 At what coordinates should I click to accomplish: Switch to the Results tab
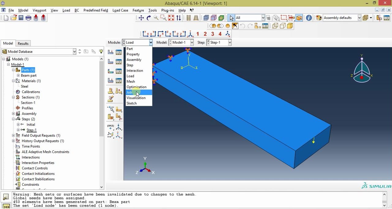coord(23,43)
